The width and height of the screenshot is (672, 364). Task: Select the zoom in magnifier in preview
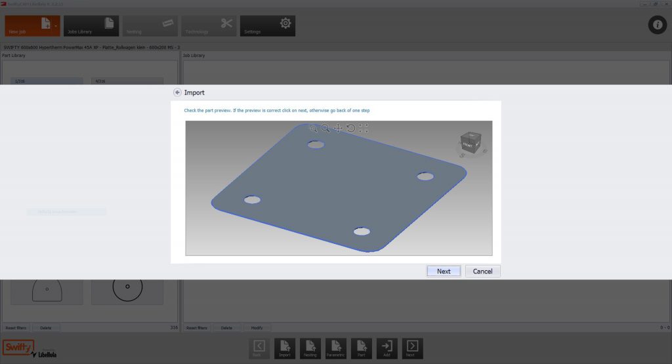[x=325, y=129]
